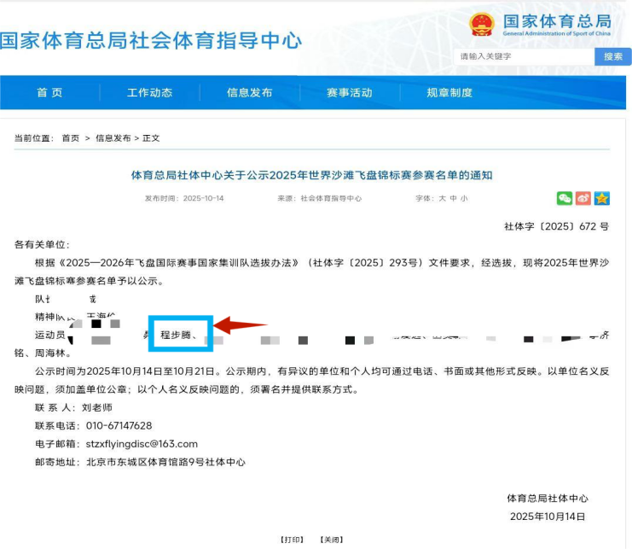Click the 打印 print link
632x549 pixels.
click(293, 540)
